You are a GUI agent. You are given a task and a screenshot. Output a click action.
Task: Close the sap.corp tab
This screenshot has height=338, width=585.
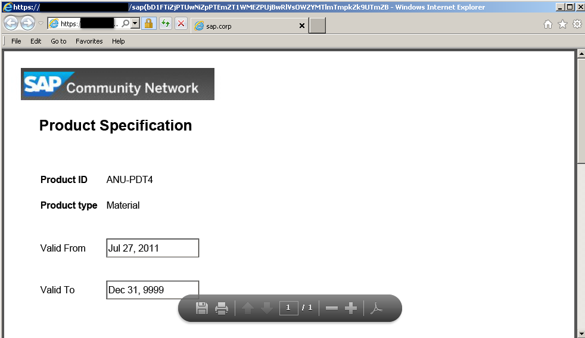(x=302, y=26)
